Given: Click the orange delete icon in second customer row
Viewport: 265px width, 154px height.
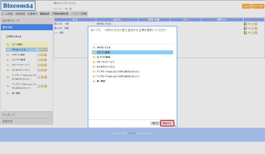Looking at the screenshot, I should tap(256, 28).
